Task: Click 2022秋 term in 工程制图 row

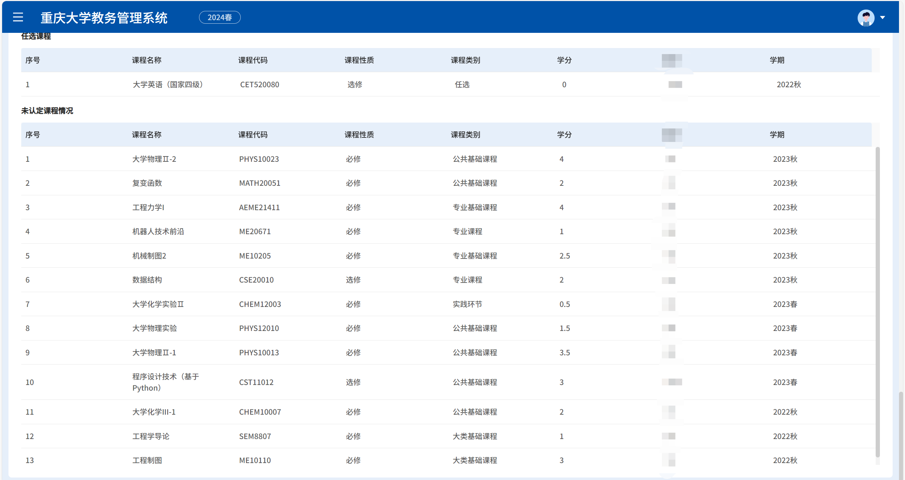Action: coord(785,460)
